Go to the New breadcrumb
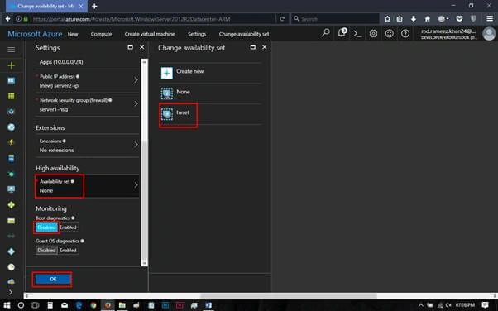The width and height of the screenshot is (498, 311). pos(73,34)
